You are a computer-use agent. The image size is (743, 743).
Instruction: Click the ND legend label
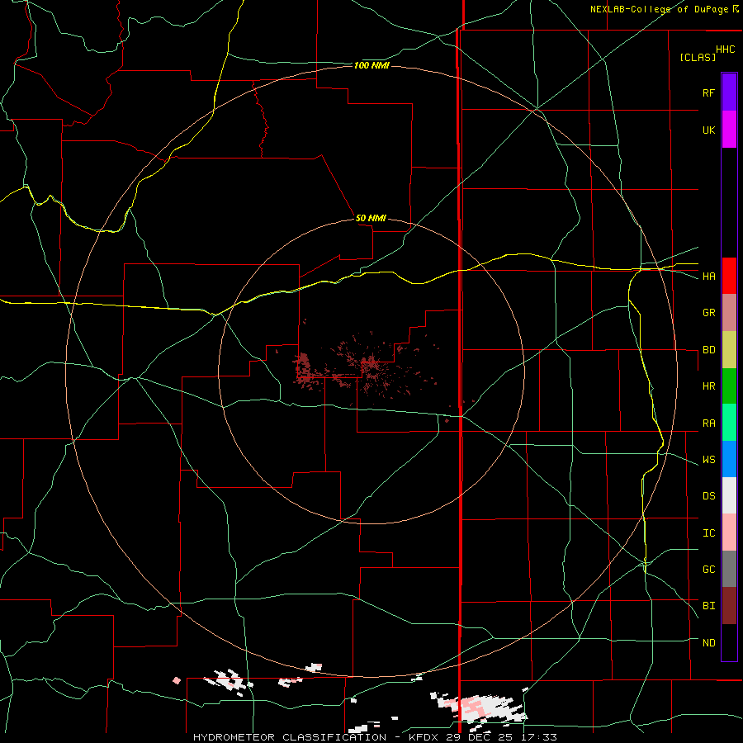tap(708, 643)
